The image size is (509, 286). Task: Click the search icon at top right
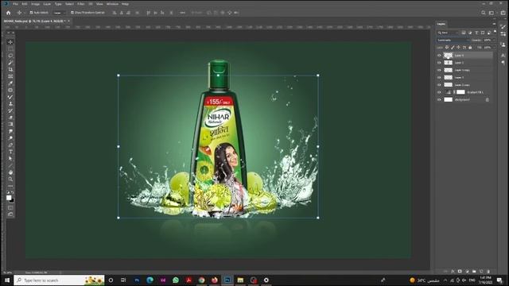point(484,13)
